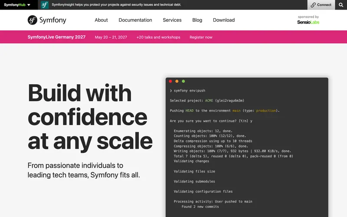Click the Connect button
Screen dimensions: 347x217
[321, 5]
